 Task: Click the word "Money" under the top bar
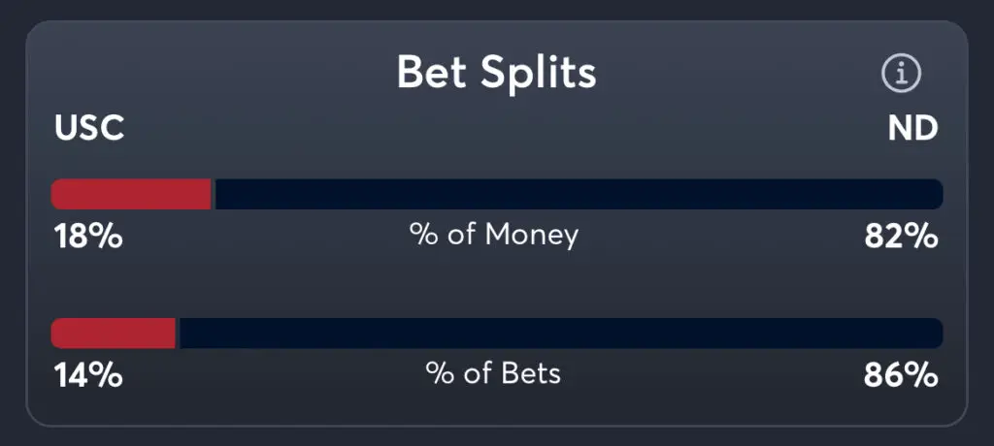pos(531,235)
